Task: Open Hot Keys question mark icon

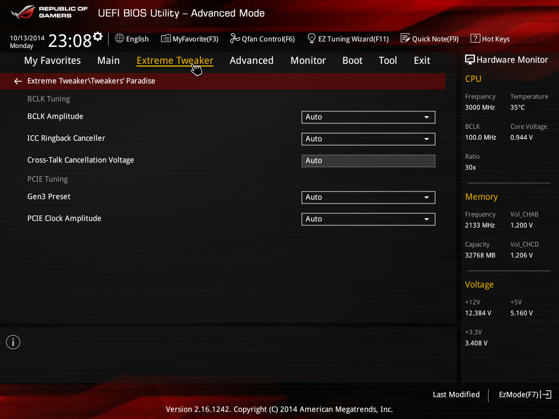Action: (x=475, y=38)
